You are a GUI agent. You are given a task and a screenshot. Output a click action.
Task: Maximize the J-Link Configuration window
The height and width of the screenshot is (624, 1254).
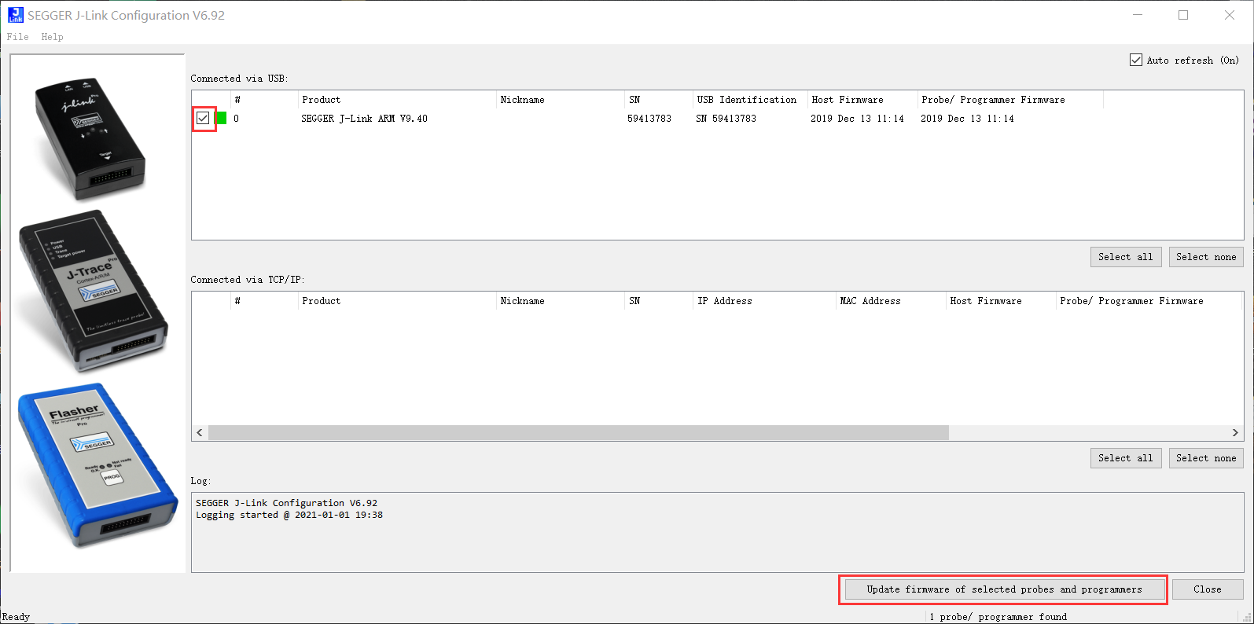pos(1183,15)
